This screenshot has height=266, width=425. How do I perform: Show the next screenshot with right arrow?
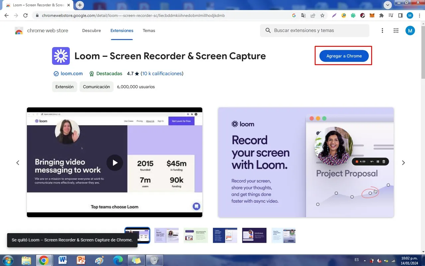click(x=403, y=163)
